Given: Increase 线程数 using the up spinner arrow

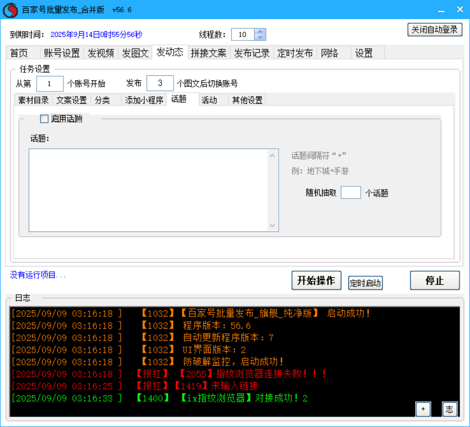Looking at the screenshot, I should pyautogui.click(x=260, y=32).
